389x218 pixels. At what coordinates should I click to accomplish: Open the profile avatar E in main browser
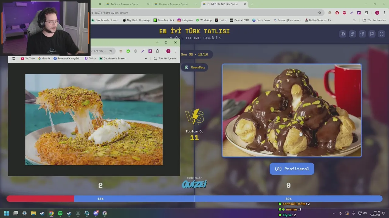pos(377,13)
